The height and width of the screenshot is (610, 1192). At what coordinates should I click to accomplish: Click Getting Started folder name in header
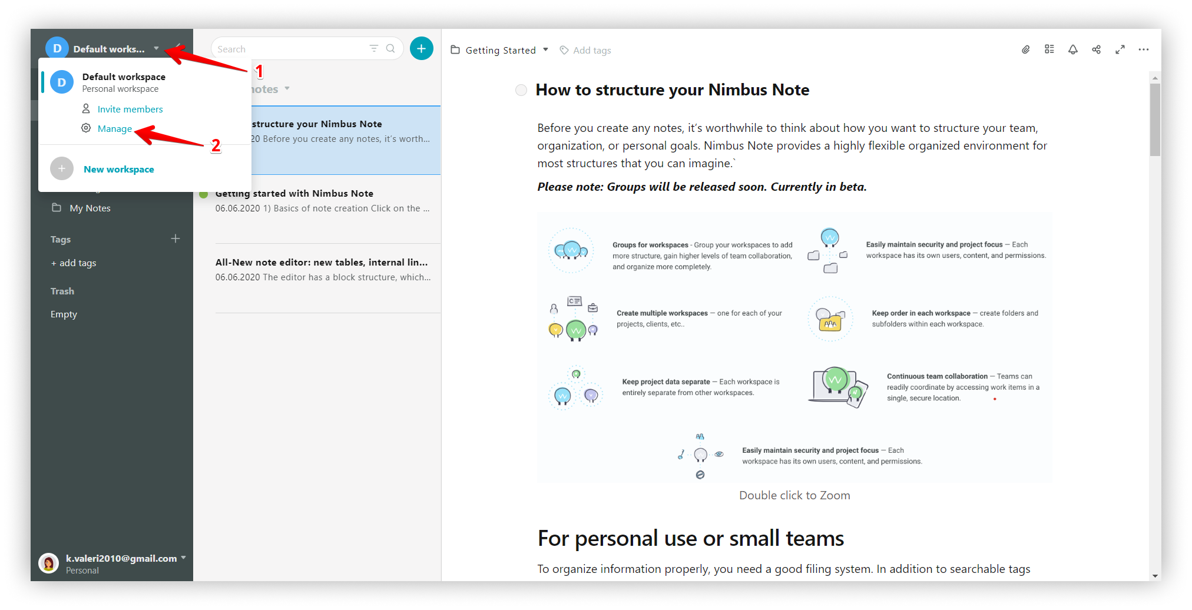coord(501,50)
